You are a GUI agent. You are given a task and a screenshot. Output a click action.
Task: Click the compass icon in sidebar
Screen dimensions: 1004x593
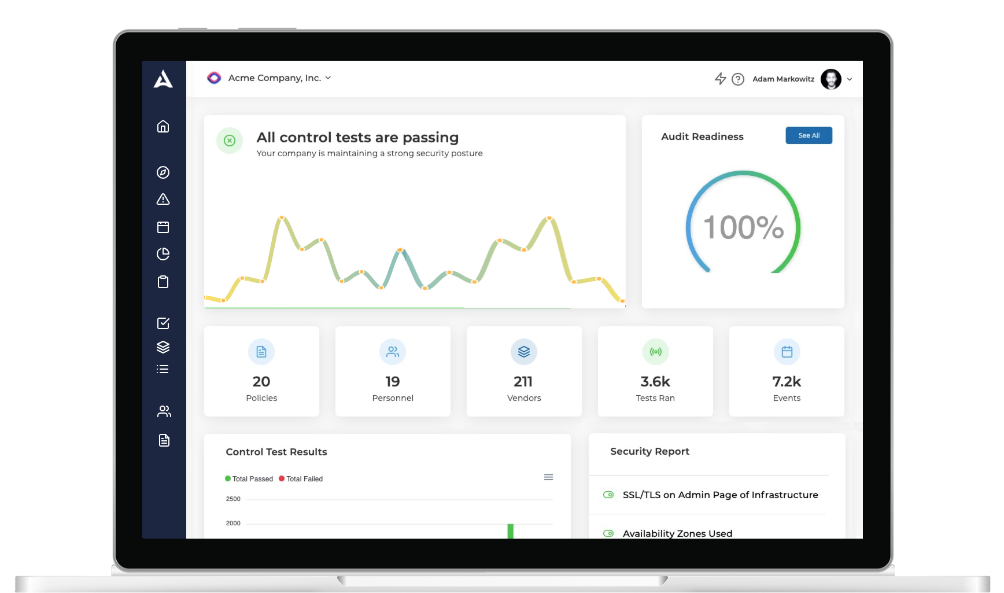[x=163, y=172]
